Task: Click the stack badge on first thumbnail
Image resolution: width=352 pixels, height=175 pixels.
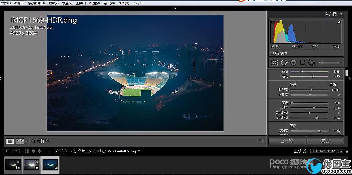Action: (19, 167)
